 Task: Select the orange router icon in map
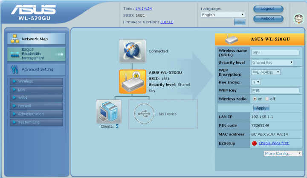point(133,82)
